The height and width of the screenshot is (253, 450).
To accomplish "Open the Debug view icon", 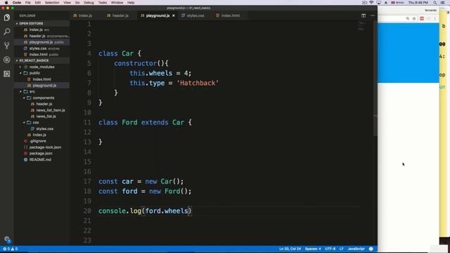I will coord(7,60).
